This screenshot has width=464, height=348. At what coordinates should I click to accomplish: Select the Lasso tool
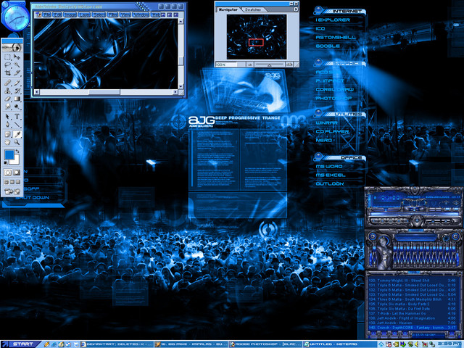[x=7, y=65]
